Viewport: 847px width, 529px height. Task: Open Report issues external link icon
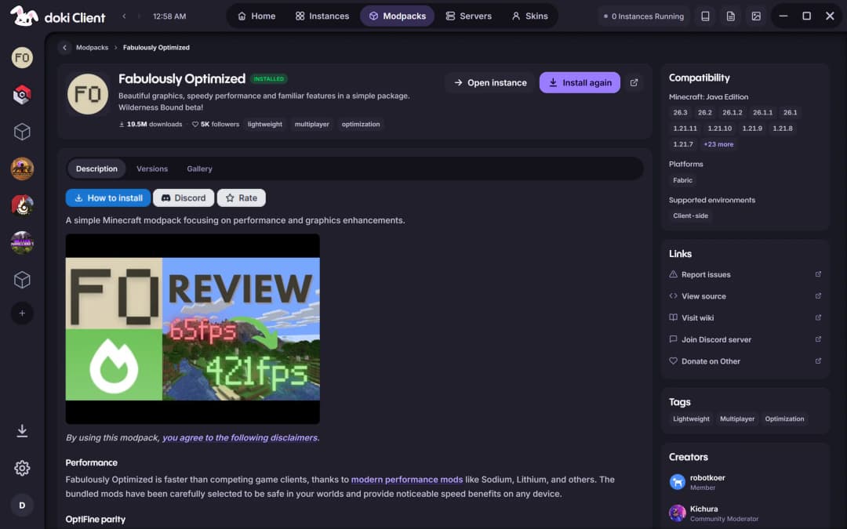[x=818, y=274]
